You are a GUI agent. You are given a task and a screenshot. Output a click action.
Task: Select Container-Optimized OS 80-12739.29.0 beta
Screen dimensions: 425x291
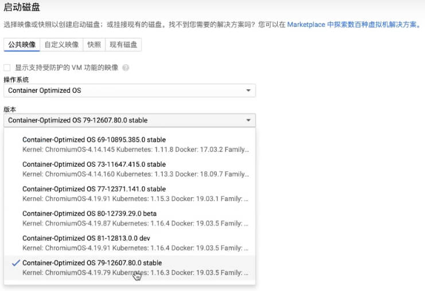(x=130, y=218)
